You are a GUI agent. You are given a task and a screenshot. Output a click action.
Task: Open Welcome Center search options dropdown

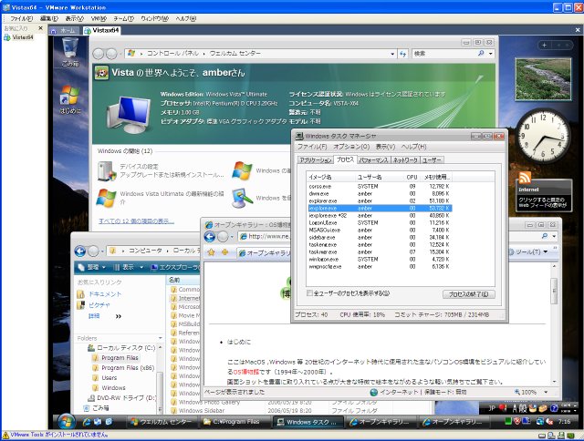(x=491, y=54)
